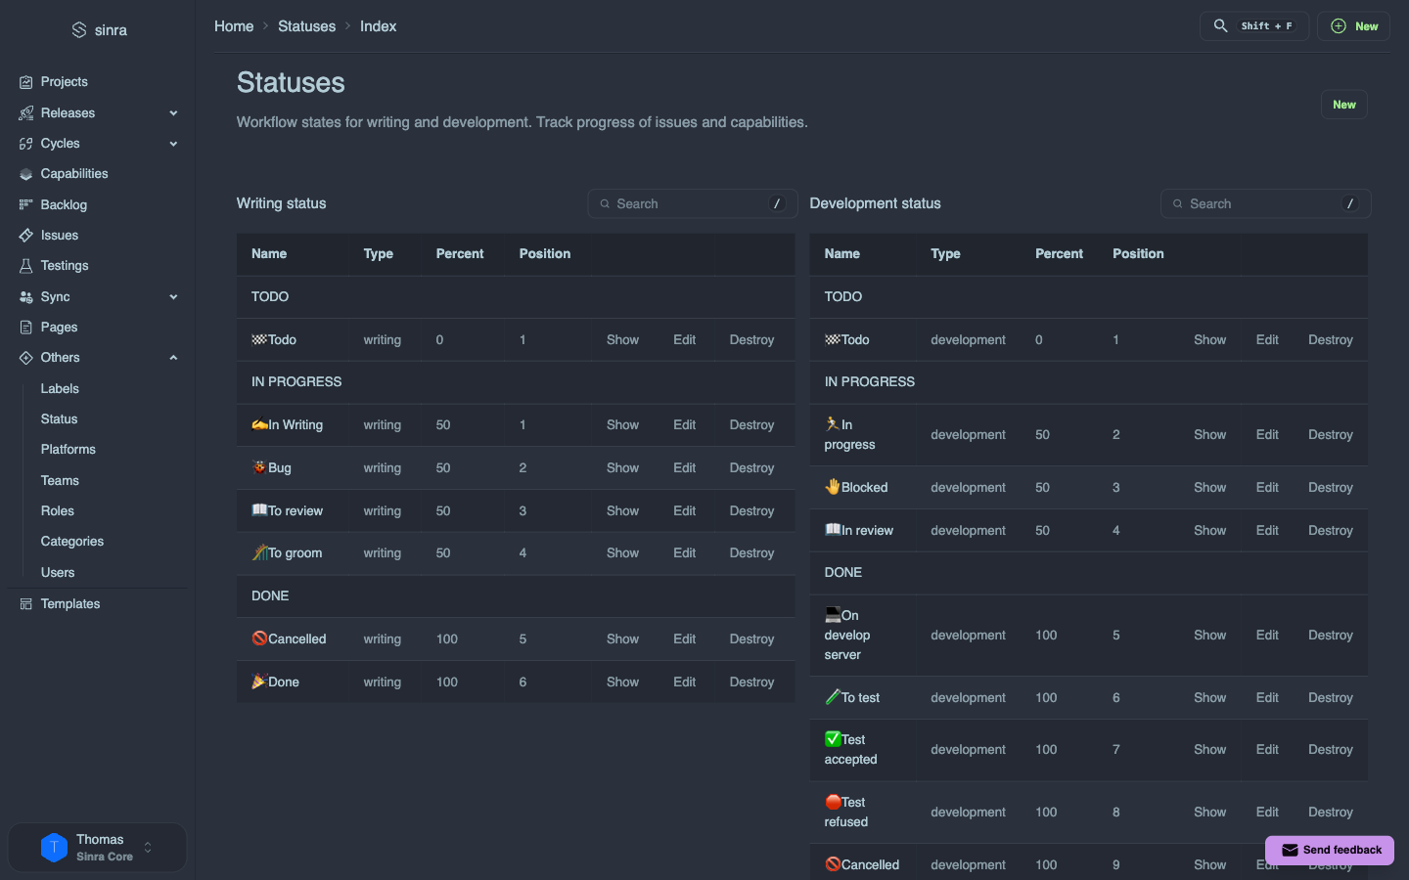
Task: Click the Bug status ladybug icon
Action: pyautogui.click(x=259, y=467)
